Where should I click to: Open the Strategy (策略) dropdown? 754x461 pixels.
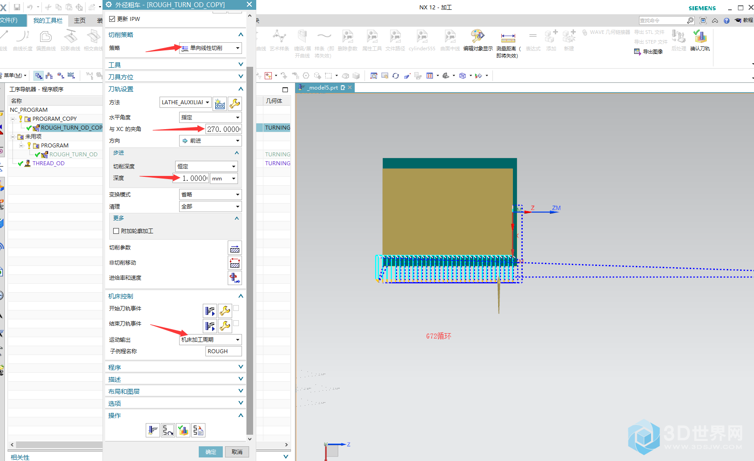point(210,48)
